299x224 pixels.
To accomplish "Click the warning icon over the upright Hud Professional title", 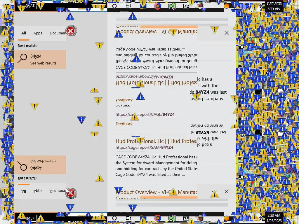I will [140, 140].
